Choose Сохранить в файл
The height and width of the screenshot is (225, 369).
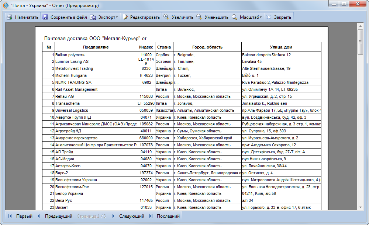[x=69, y=17]
